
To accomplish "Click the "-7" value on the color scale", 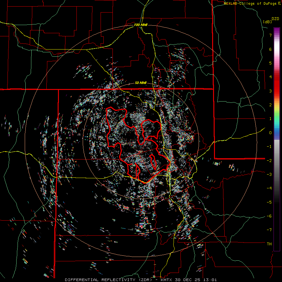I will tap(269, 230).
